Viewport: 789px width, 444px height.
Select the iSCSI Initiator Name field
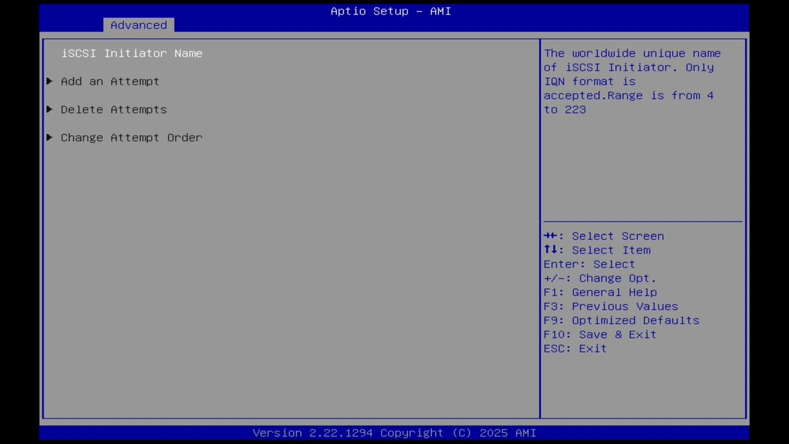click(x=131, y=53)
